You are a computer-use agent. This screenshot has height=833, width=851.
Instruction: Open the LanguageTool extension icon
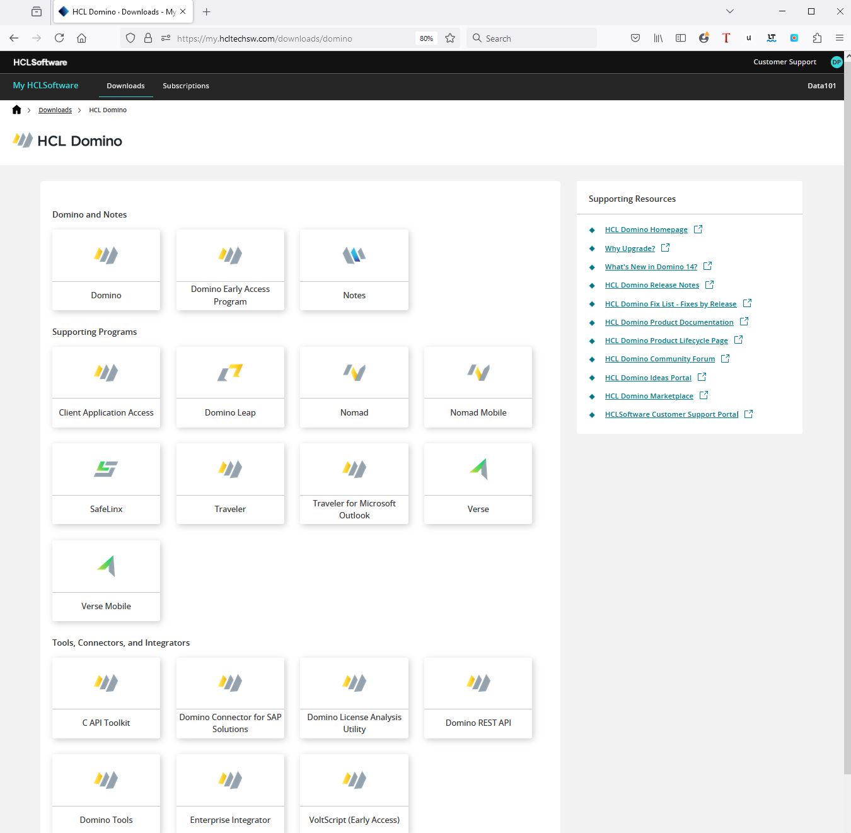(x=771, y=38)
